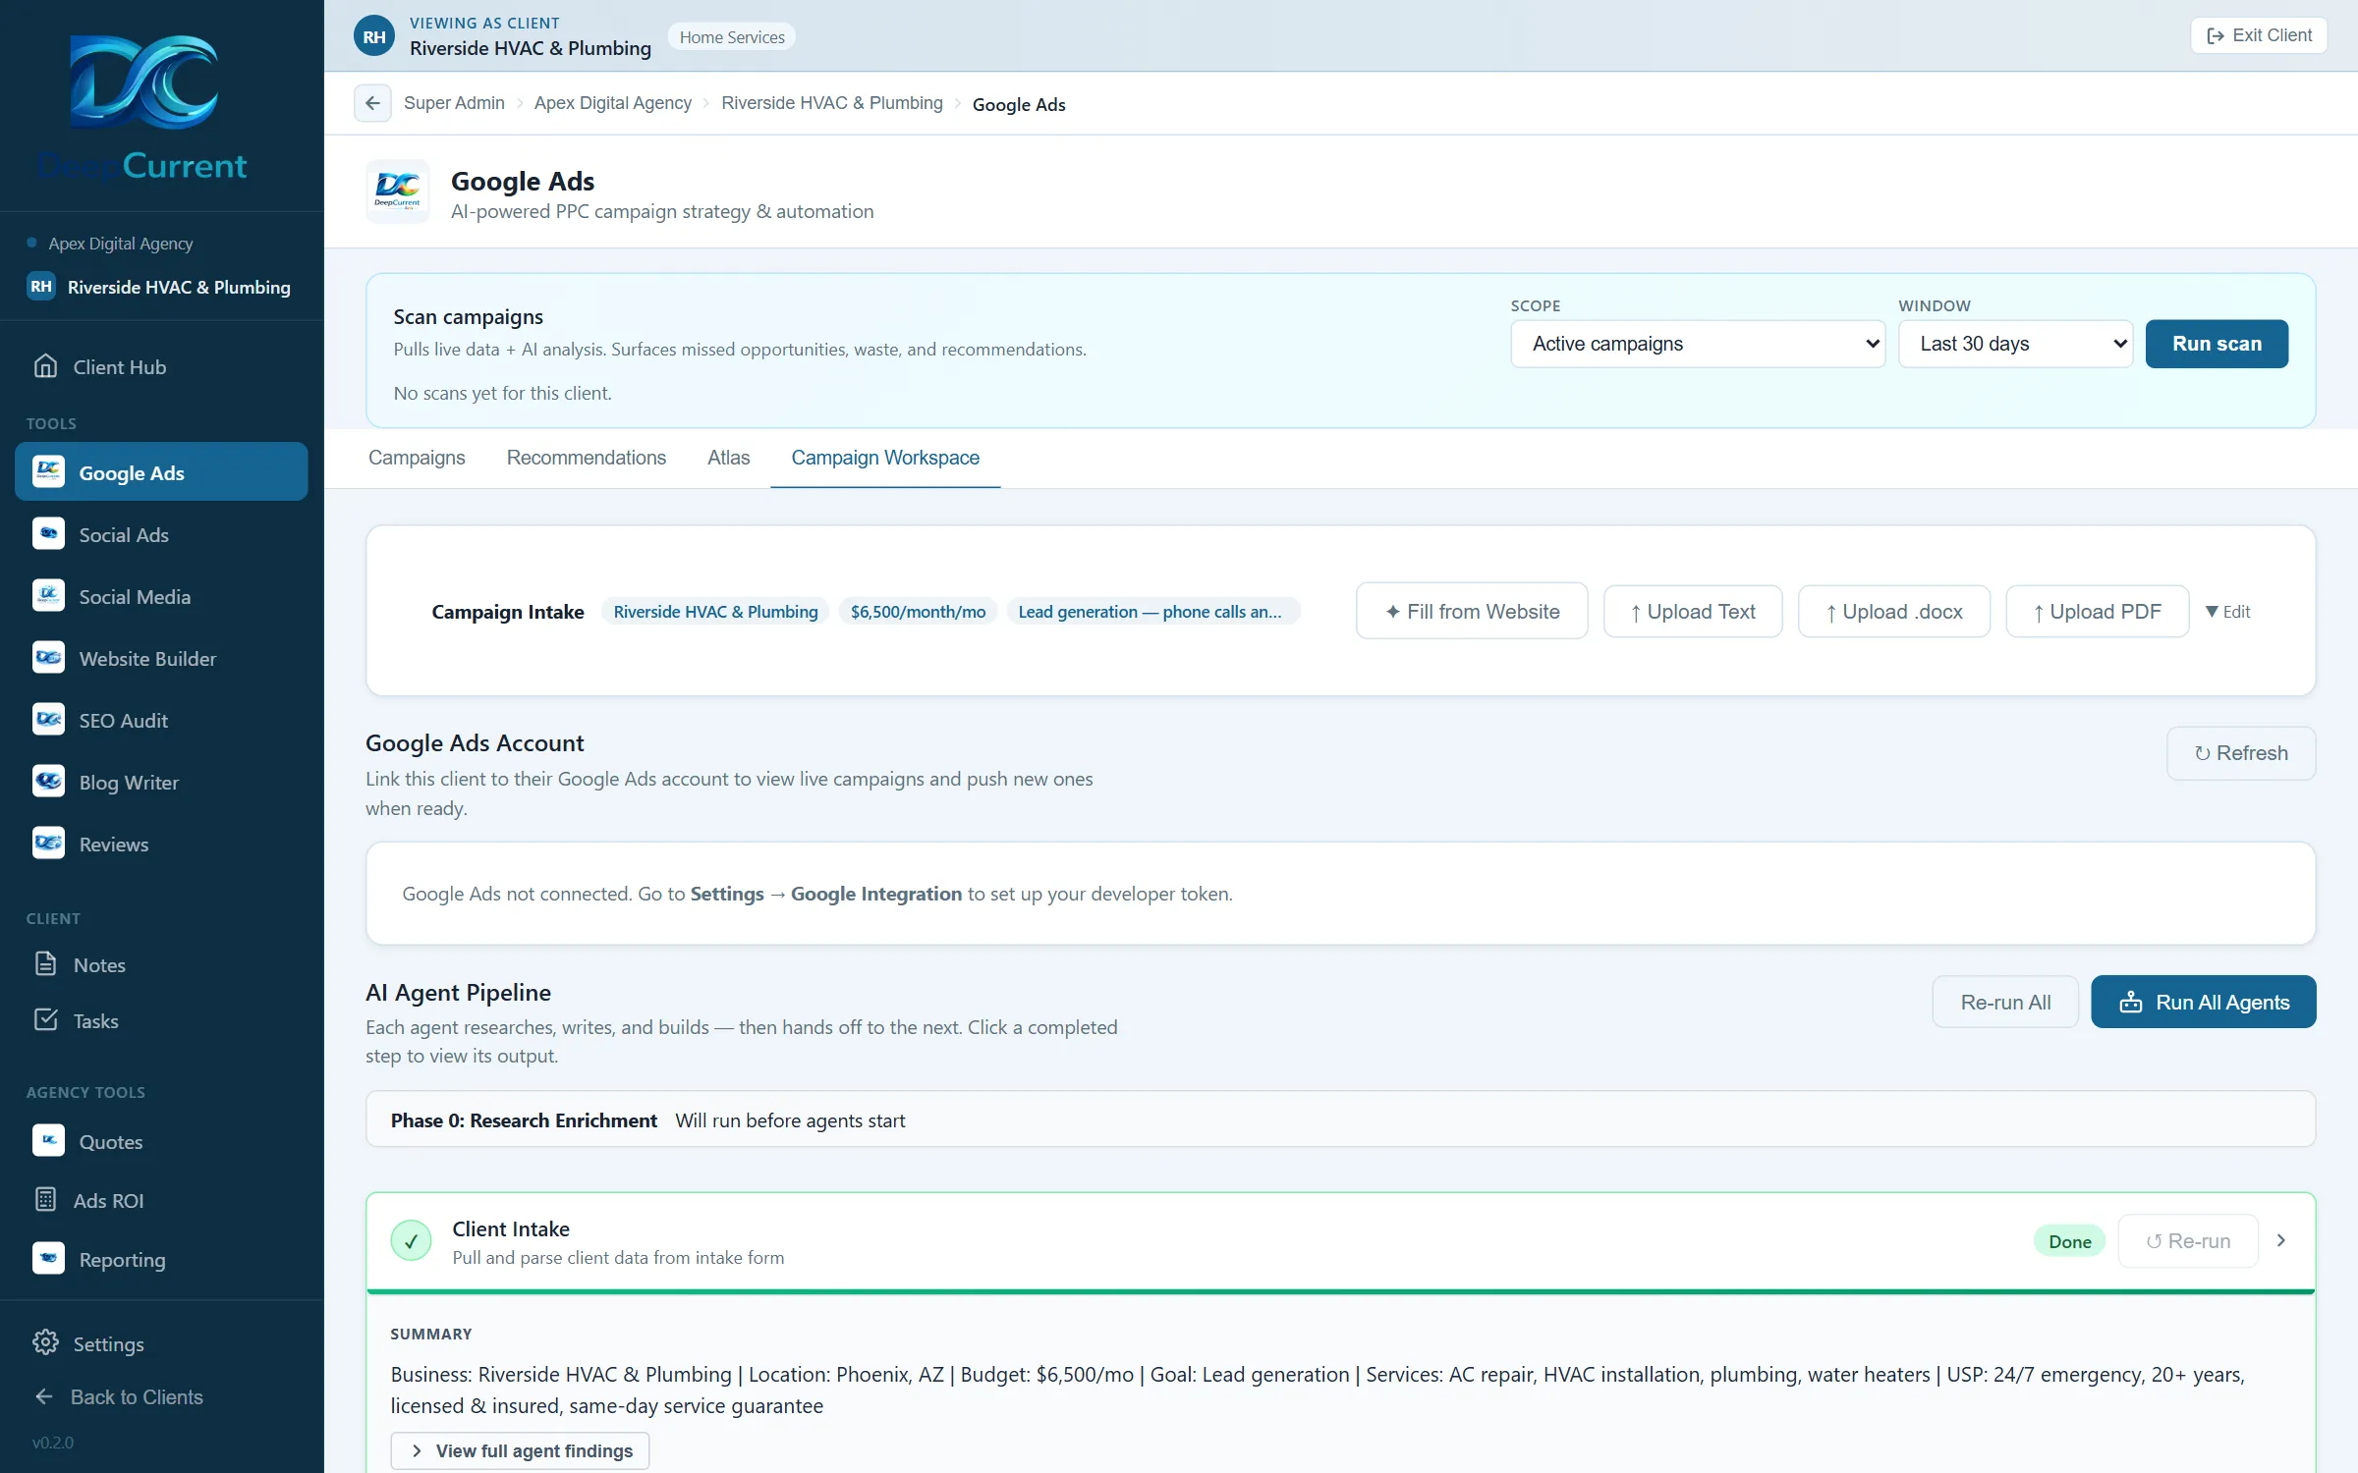Click Phase 0: Research Enrichment row
Screen dimensions: 2358x1473
1340,1119
